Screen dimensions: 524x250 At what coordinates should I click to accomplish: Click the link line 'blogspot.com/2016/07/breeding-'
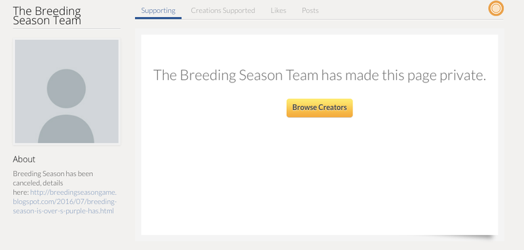click(x=65, y=202)
